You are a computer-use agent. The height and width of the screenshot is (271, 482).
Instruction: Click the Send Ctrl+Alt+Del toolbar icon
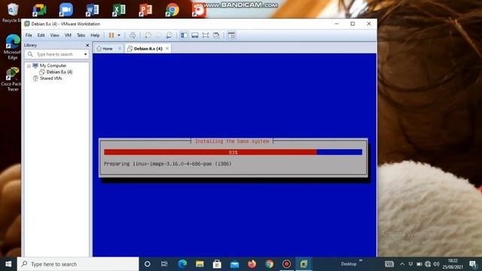click(x=133, y=35)
